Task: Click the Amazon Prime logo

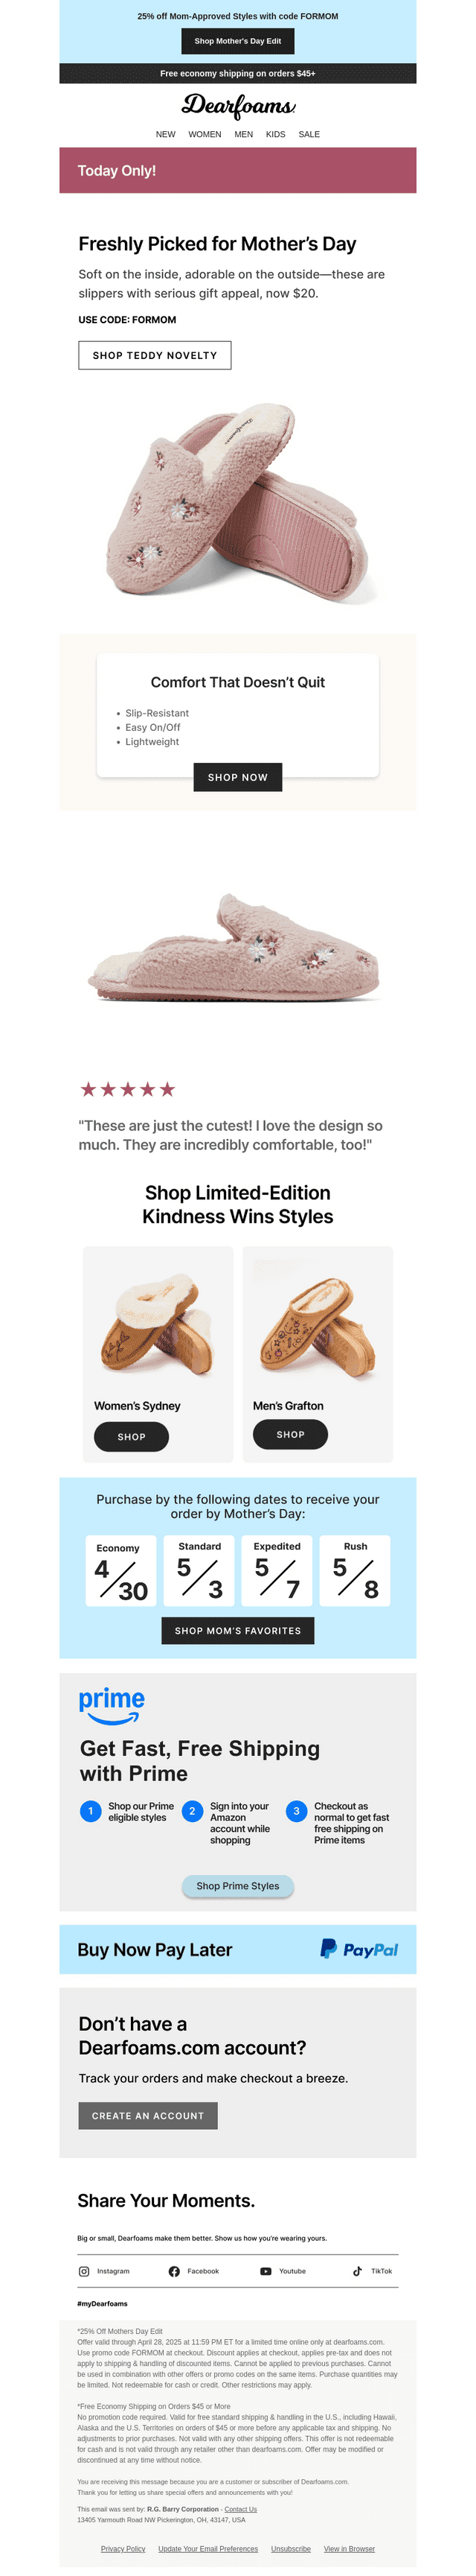Action: coord(112,1705)
